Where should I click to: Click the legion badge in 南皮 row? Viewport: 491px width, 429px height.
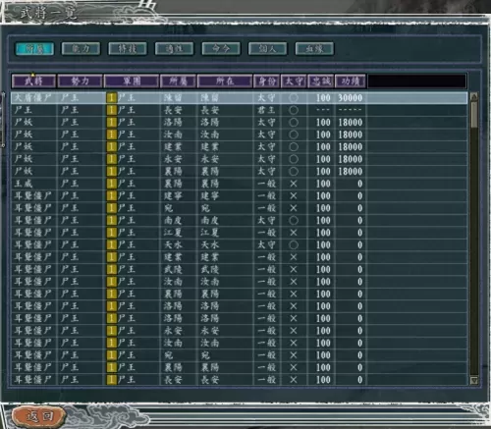pyautogui.click(x=111, y=221)
